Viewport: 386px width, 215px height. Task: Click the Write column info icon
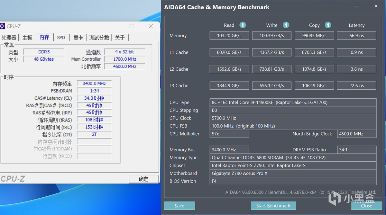(x=286, y=25)
